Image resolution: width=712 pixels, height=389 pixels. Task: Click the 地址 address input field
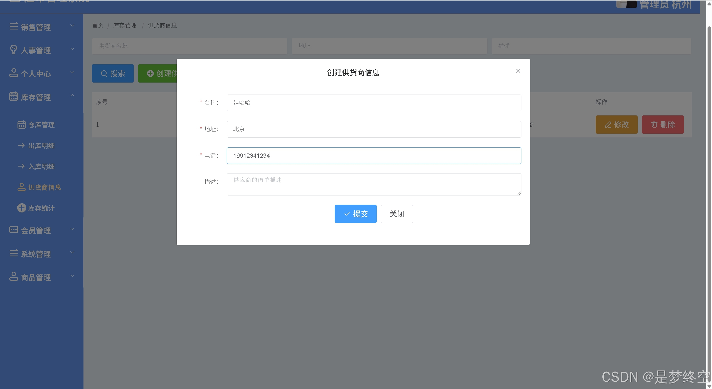pyautogui.click(x=374, y=129)
